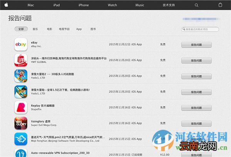Click the eBay app icon

pyautogui.click(x=21, y=45)
